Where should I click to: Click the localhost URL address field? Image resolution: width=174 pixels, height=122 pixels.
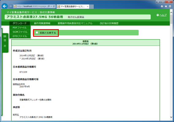[32, 6]
